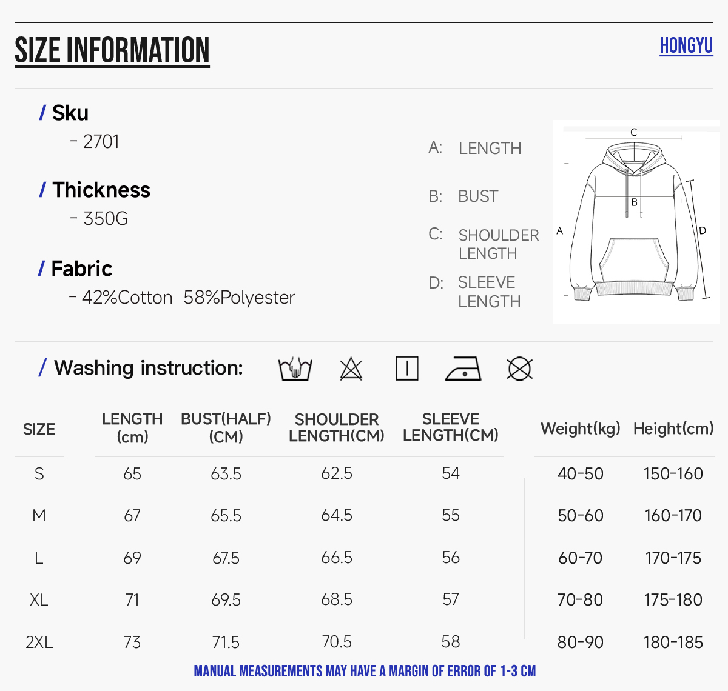The width and height of the screenshot is (728, 691).
Task: Select the size S row label
Action: pos(39,473)
